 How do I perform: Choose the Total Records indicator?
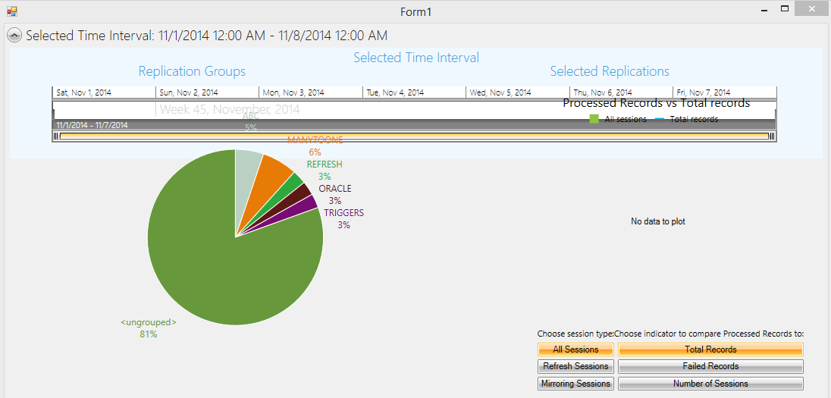click(x=710, y=349)
